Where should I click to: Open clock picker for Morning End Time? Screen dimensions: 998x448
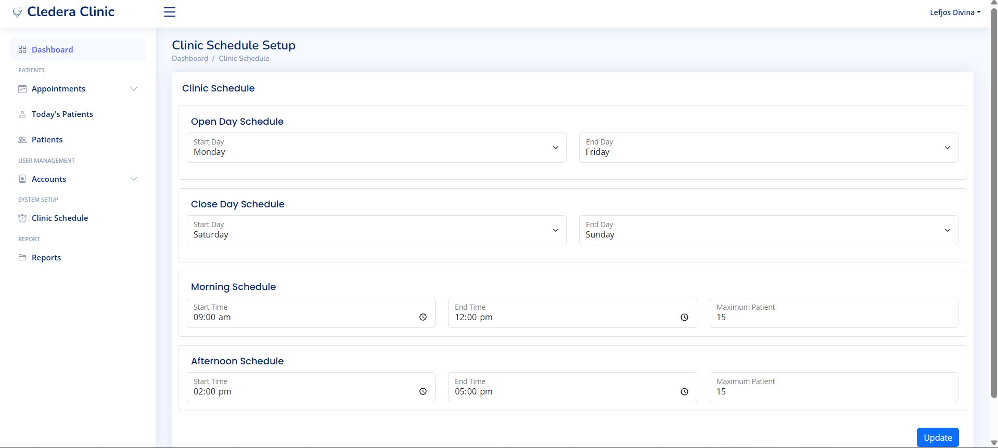pyautogui.click(x=684, y=317)
